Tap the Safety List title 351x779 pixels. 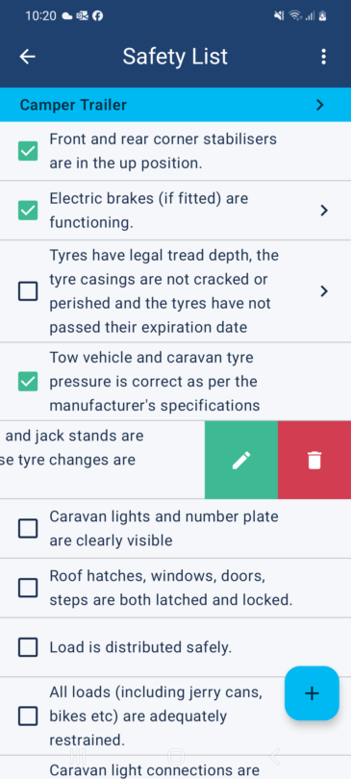click(175, 57)
